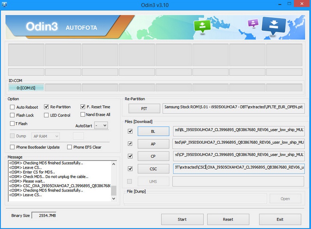Uncheck the Re-Partition option
The width and height of the screenshot is (311, 229).
click(46, 107)
